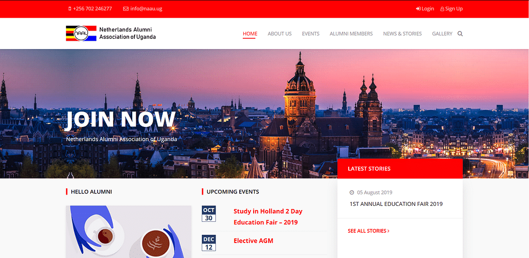Open Alumni Members navigation item
This screenshot has height=258, width=529.
coord(351,34)
